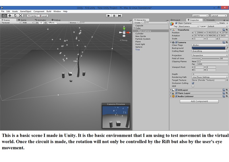Toggle 2D scene view mode
This screenshot has width=229, height=162.
click(x=37, y=23)
